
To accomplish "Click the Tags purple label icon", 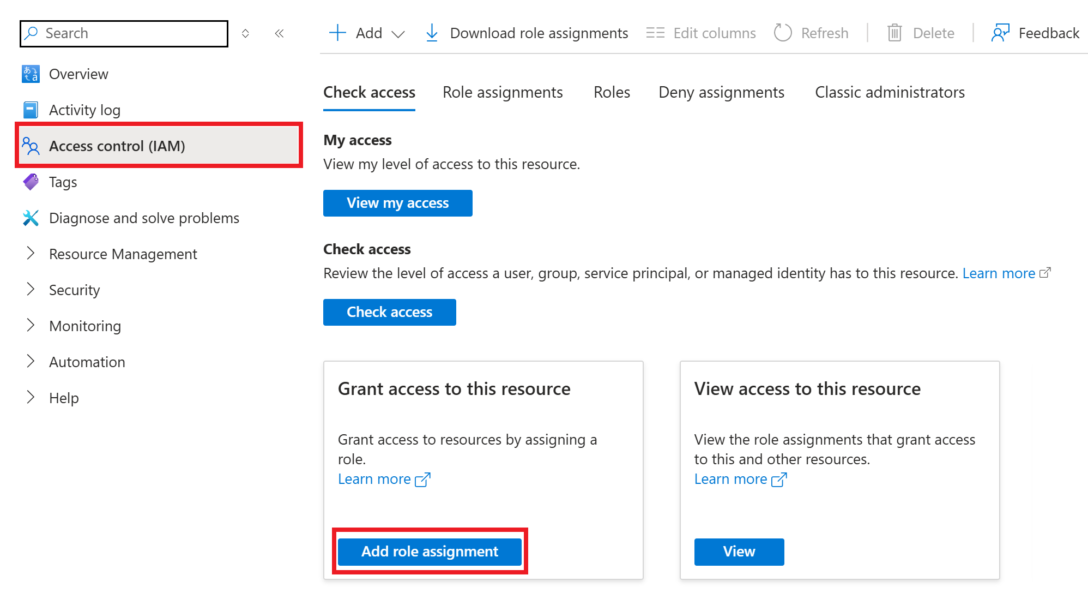I will point(31,182).
